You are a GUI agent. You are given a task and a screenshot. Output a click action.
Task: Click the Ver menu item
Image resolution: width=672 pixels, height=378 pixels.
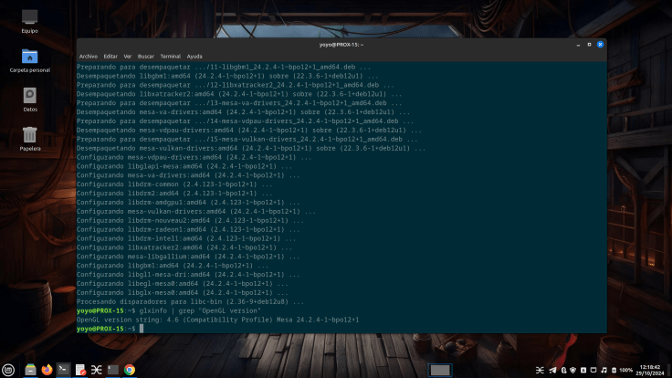point(128,56)
